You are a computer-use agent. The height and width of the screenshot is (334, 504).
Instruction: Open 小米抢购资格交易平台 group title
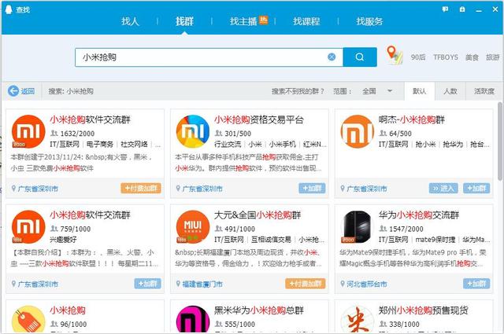(x=259, y=119)
